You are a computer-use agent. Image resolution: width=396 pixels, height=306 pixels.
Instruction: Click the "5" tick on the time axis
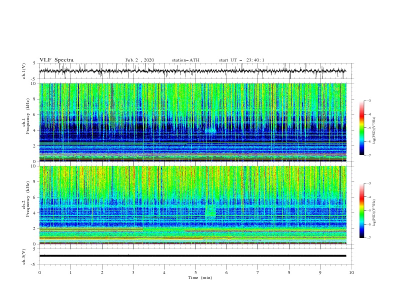[195, 272]
